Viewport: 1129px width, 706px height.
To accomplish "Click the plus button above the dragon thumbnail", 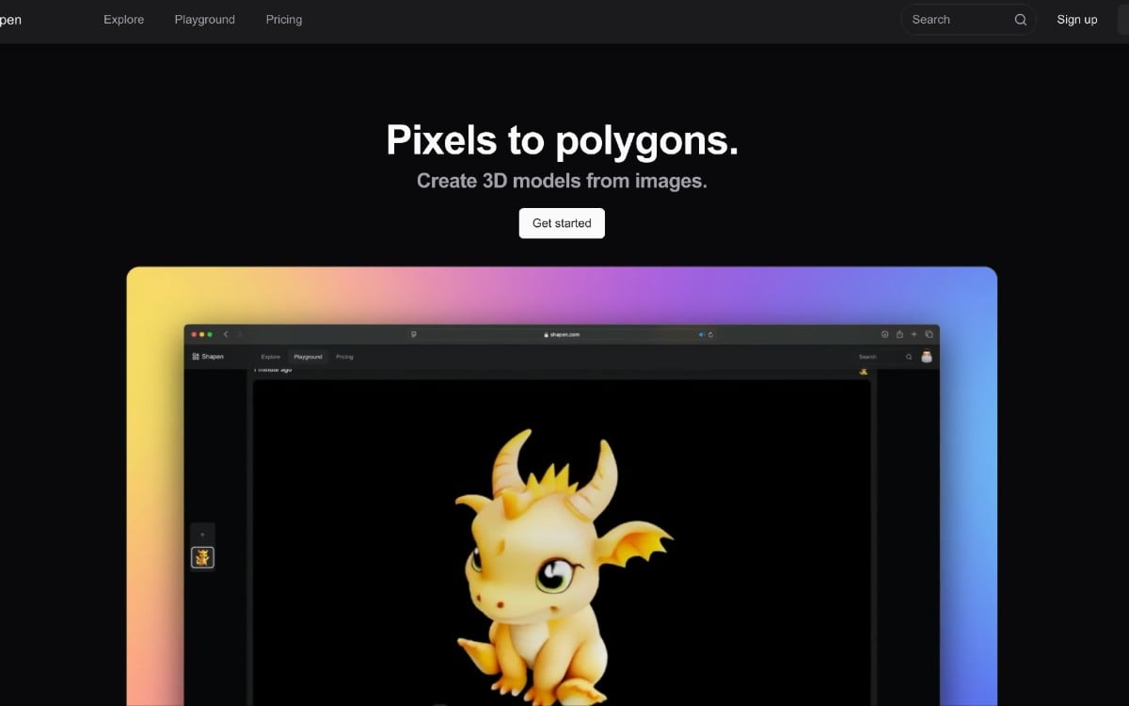I will click(202, 535).
